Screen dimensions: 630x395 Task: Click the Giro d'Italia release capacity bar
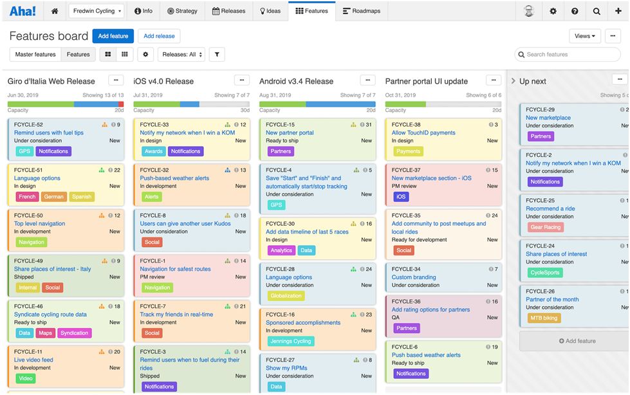pos(66,104)
